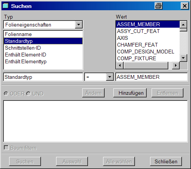Open the equals operator dropdown

[x=110, y=77]
